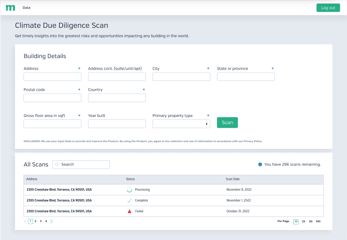Click the green Complete checkmark icon
Image resolution: width=347 pixels, height=240 pixels.
tap(129, 201)
